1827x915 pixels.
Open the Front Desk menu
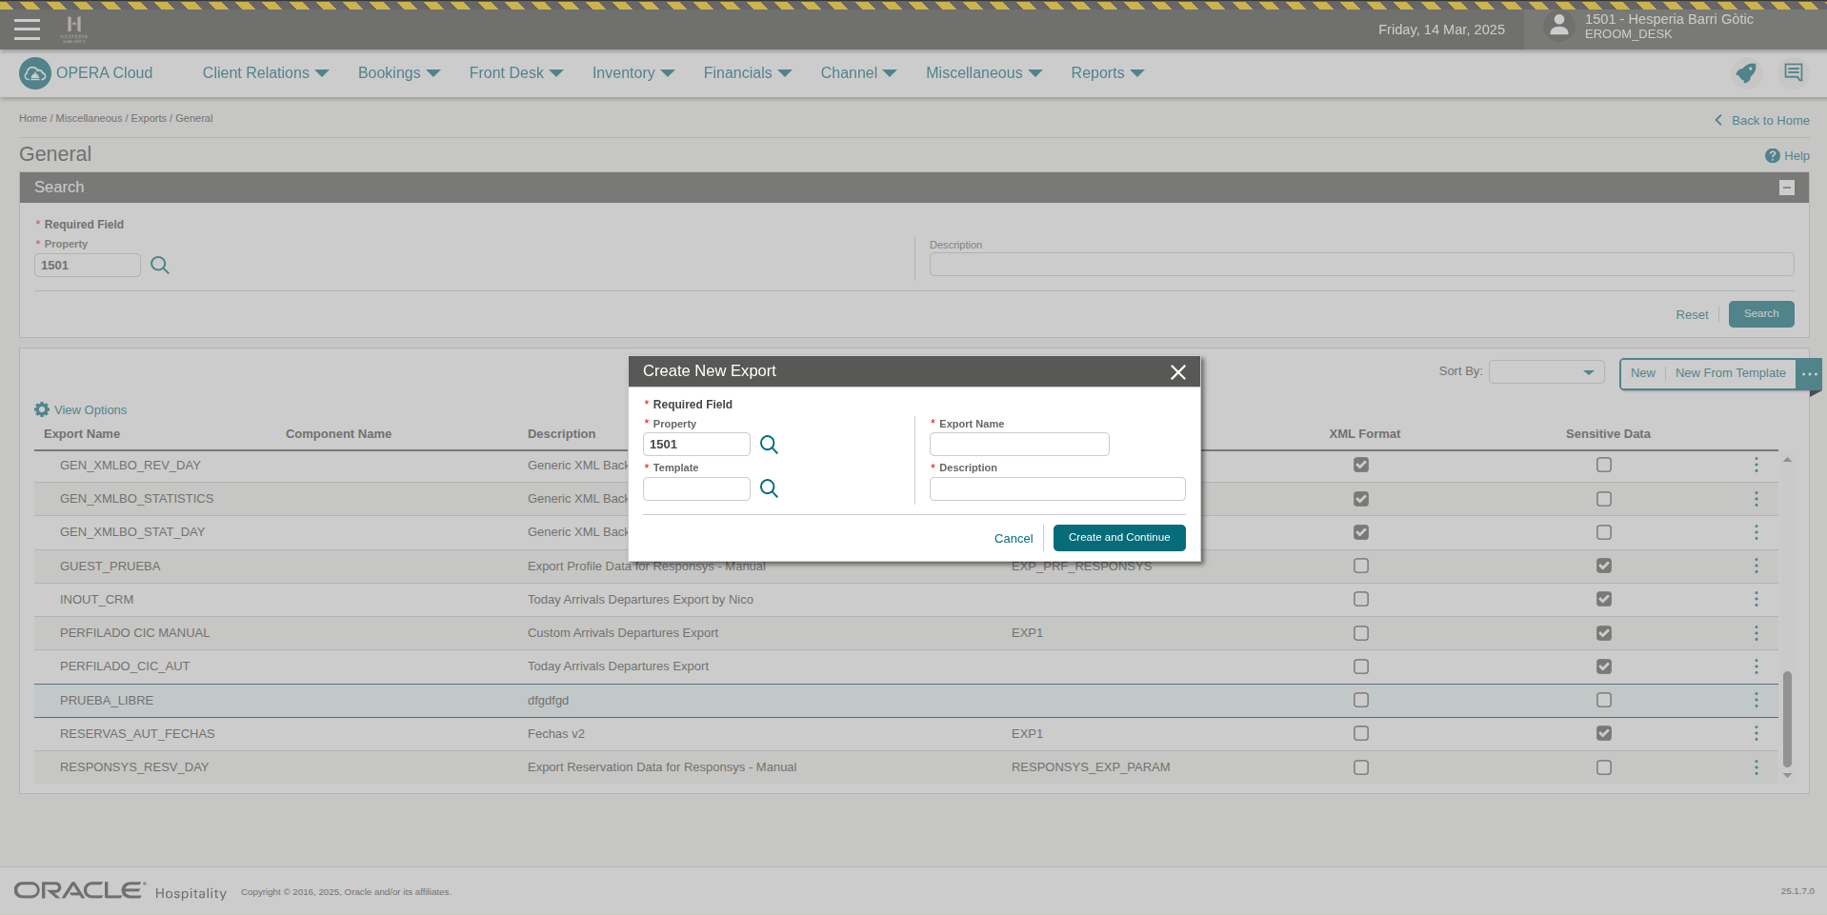(x=515, y=73)
